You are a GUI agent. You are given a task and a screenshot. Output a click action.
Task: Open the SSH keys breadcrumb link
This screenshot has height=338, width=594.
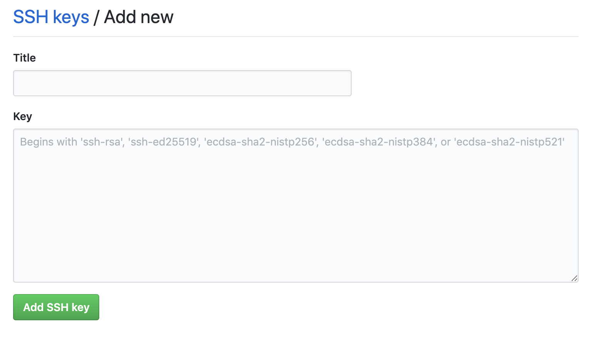click(51, 17)
